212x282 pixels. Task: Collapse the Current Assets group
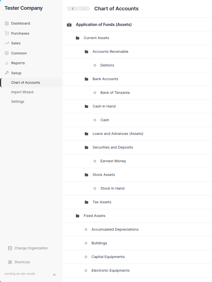click(x=78, y=38)
